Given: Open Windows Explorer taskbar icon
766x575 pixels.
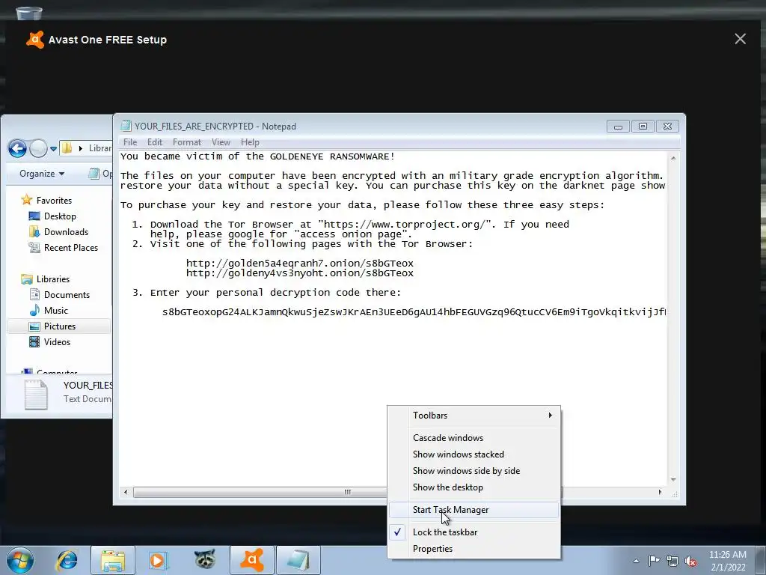Looking at the screenshot, I should coord(113,560).
